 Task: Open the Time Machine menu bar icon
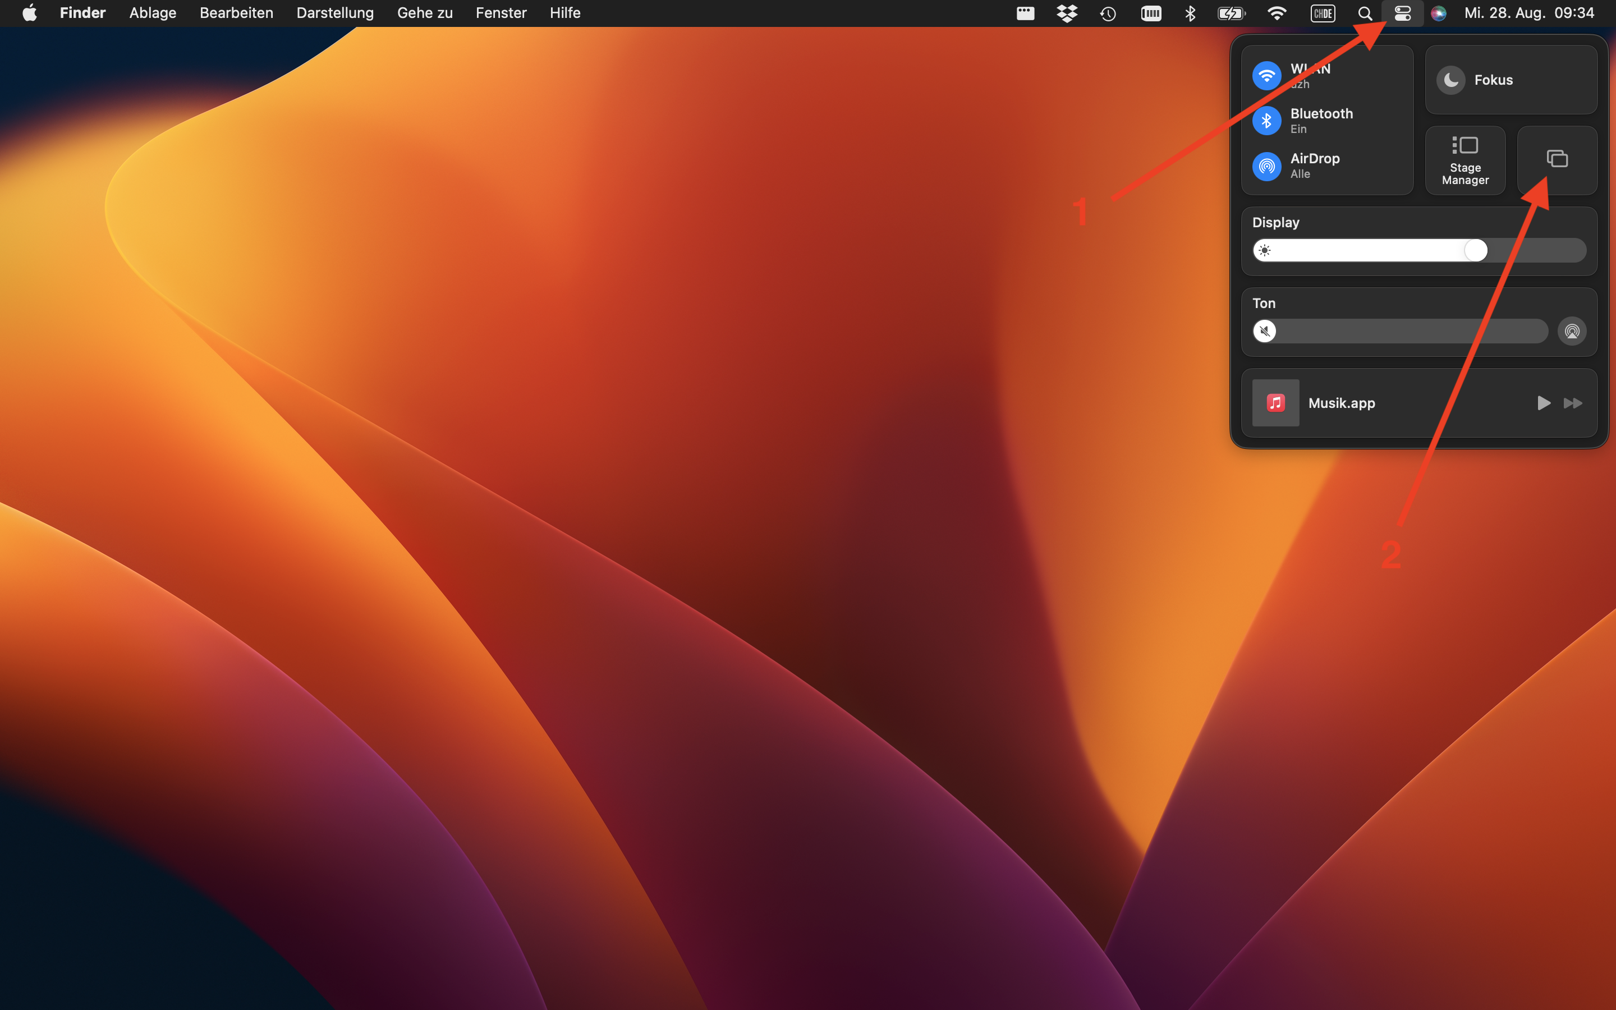point(1109,13)
